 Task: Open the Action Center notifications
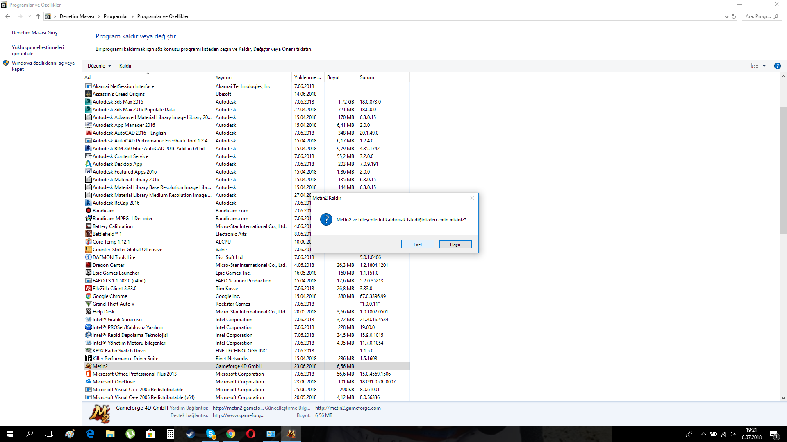pyautogui.click(x=774, y=434)
